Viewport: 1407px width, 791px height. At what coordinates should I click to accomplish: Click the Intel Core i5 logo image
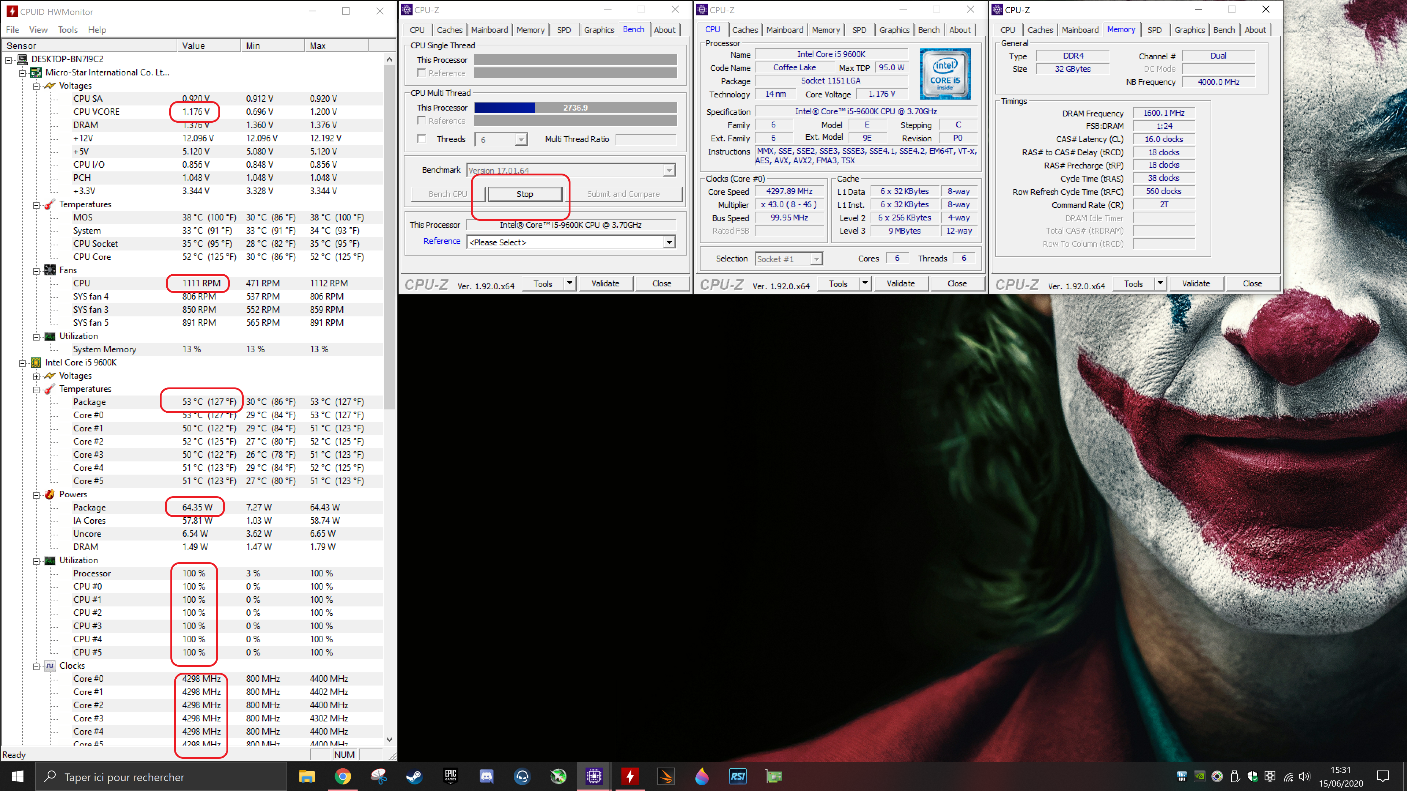point(945,74)
